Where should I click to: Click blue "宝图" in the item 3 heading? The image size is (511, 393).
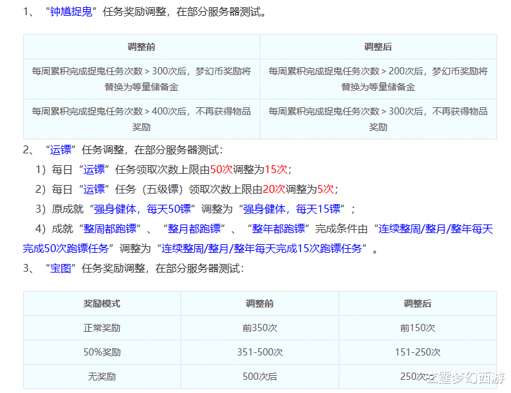pyautogui.click(x=61, y=268)
